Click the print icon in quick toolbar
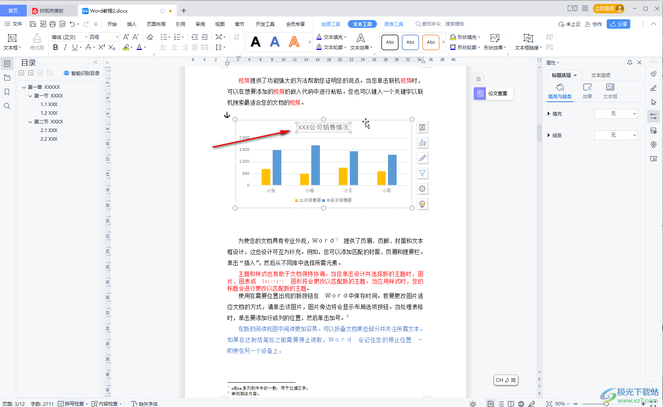The height and width of the screenshot is (407, 663). (x=53, y=24)
